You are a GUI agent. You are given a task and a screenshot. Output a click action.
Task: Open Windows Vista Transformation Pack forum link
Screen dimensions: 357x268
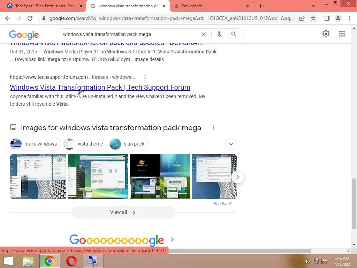pyautogui.click(x=100, y=87)
